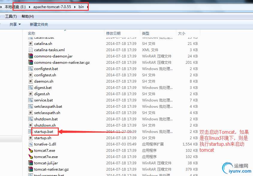Click the catalina-tasks.xml file icon
Image resolution: width=253 pixels, height=176 pixels.
(31, 50)
